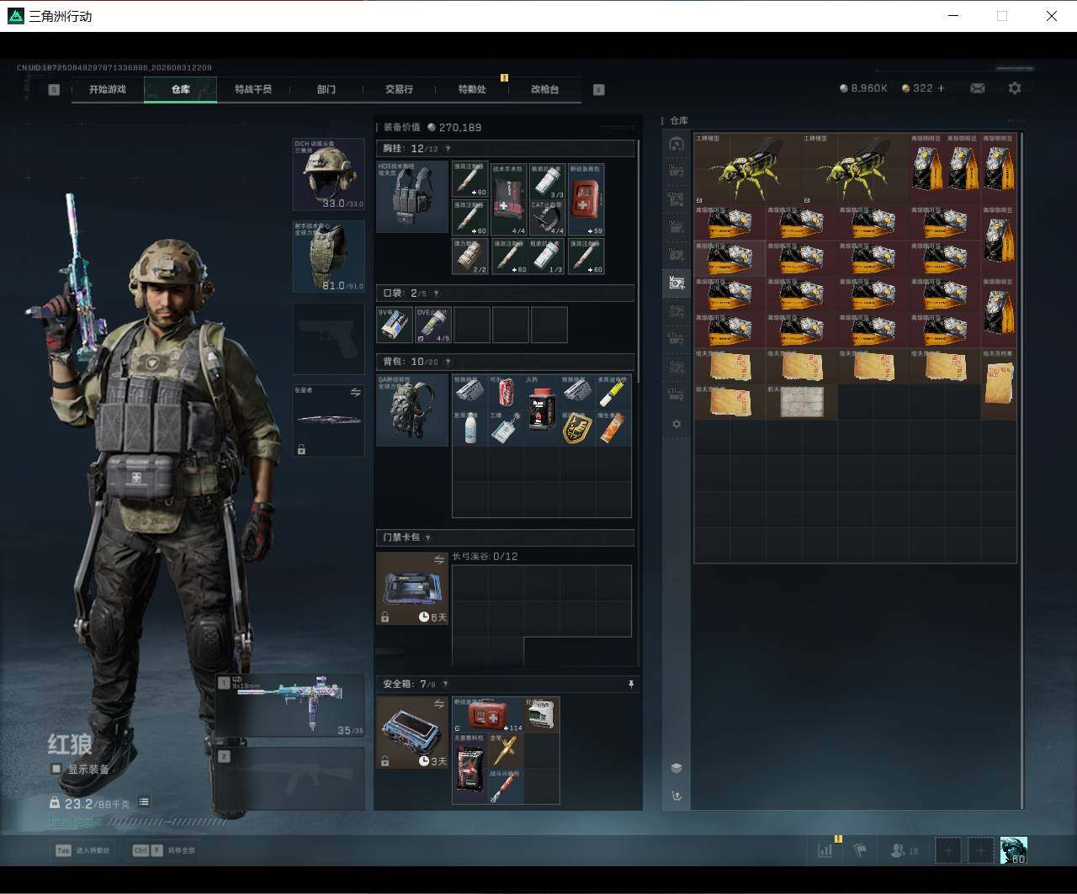Viewport: 1077px width, 894px height.
Task: Select the orange item in backpack
Action: pos(613,428)
